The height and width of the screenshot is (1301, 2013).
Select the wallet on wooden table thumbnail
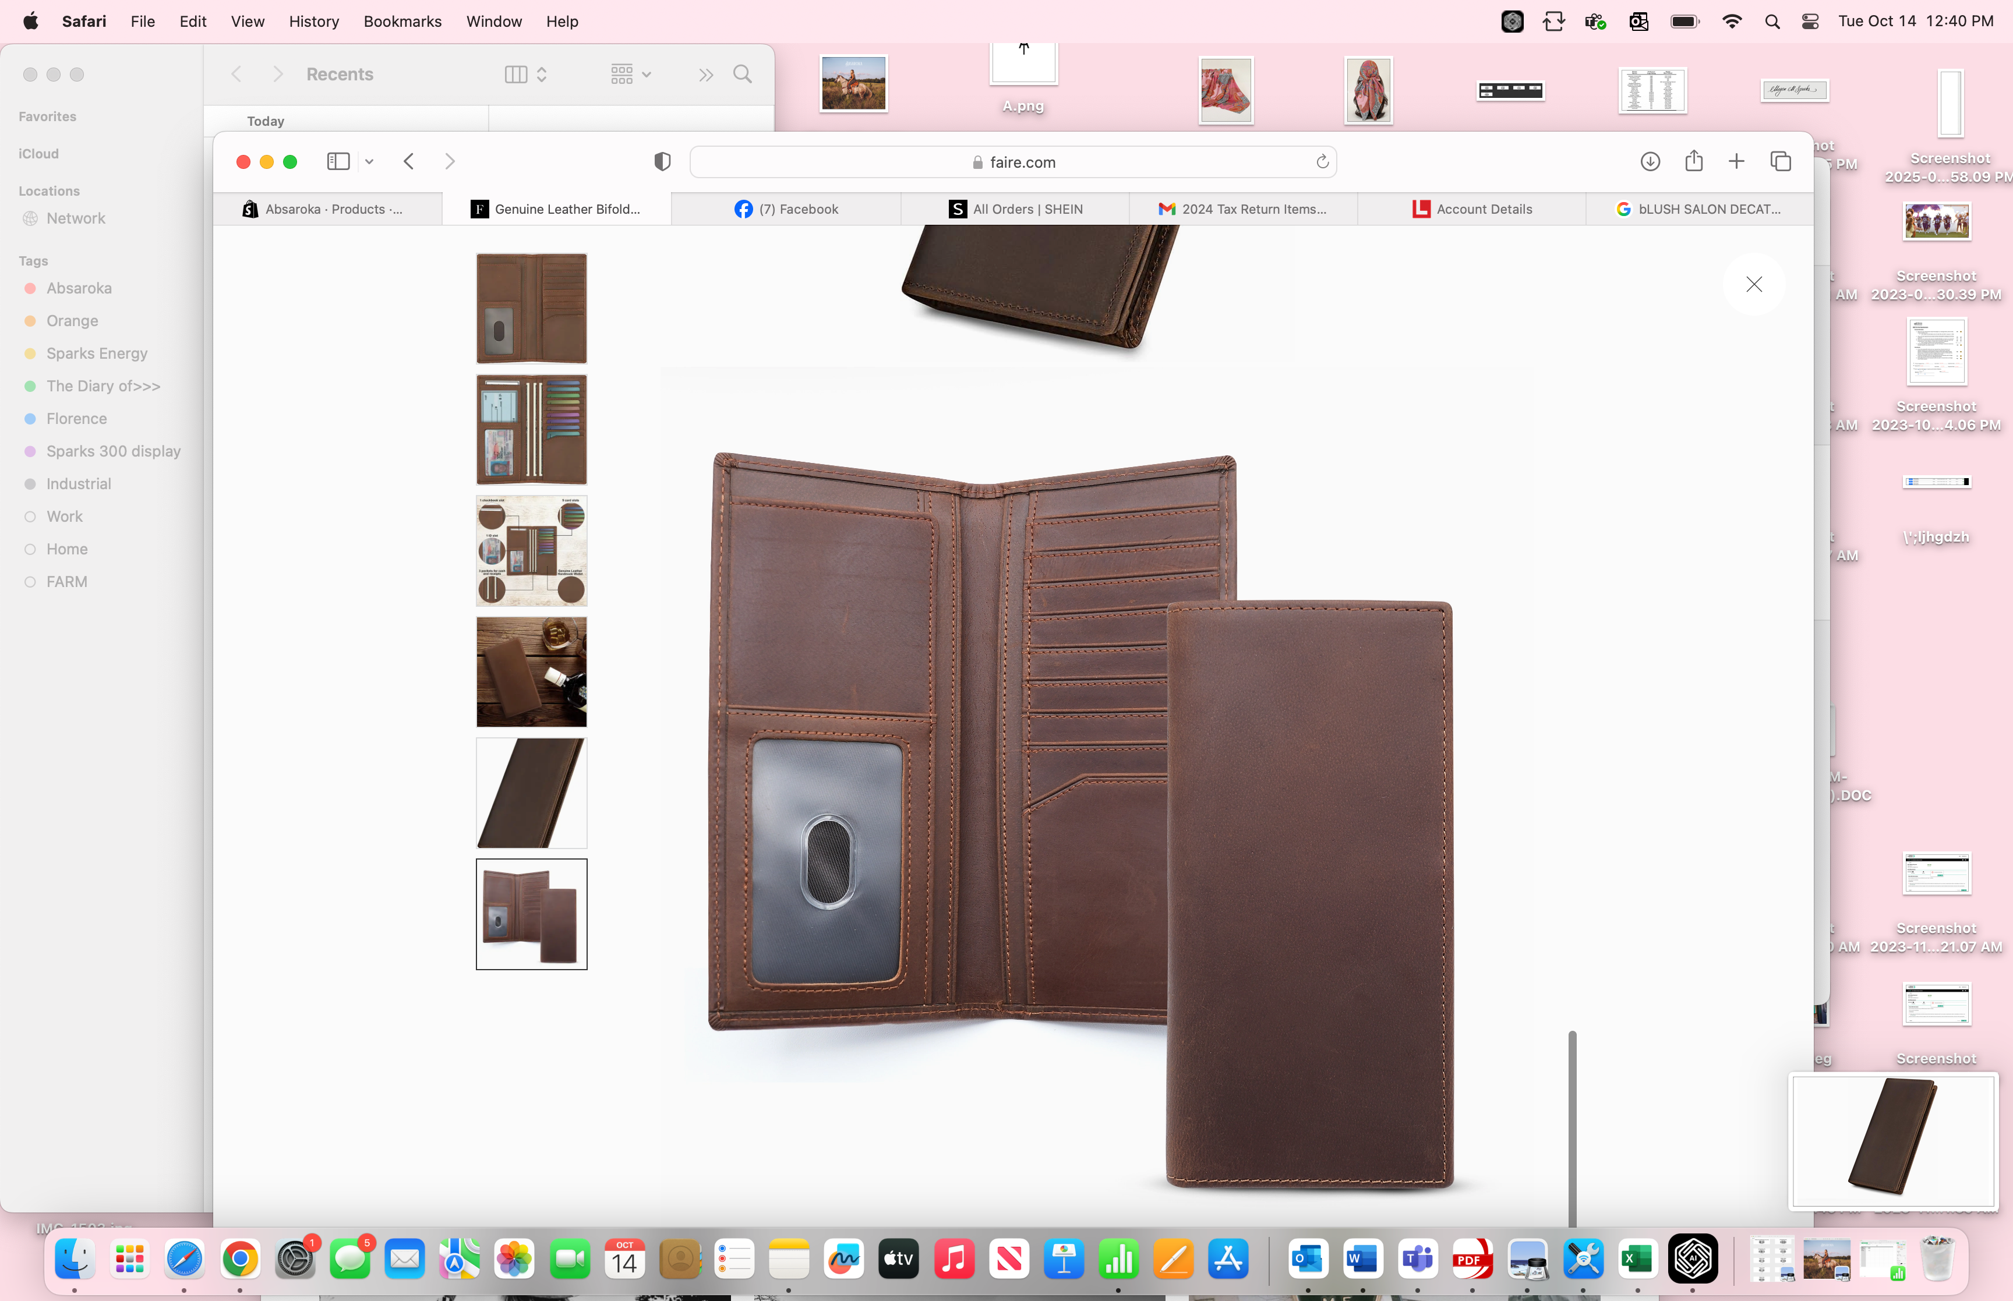tap(531, 671)
